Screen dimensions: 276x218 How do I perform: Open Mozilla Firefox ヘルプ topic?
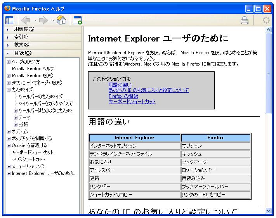click(33, 69)
